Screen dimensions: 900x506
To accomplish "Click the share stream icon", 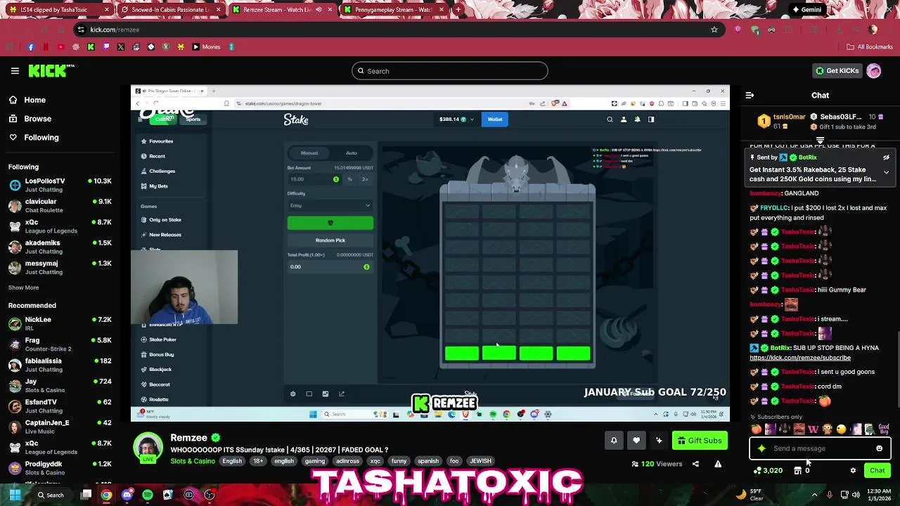I will pyautogui.click(x=695, y=464).
